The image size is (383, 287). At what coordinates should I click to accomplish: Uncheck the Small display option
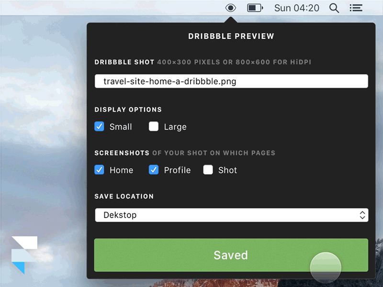99,126
